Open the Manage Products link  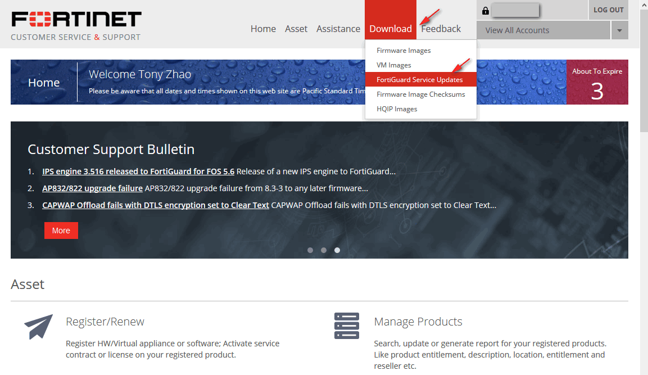click(418, 322)
